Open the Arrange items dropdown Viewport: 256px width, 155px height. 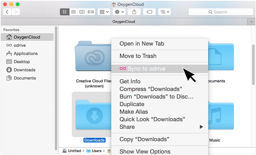pyautogui.click(x=104, y=12)
